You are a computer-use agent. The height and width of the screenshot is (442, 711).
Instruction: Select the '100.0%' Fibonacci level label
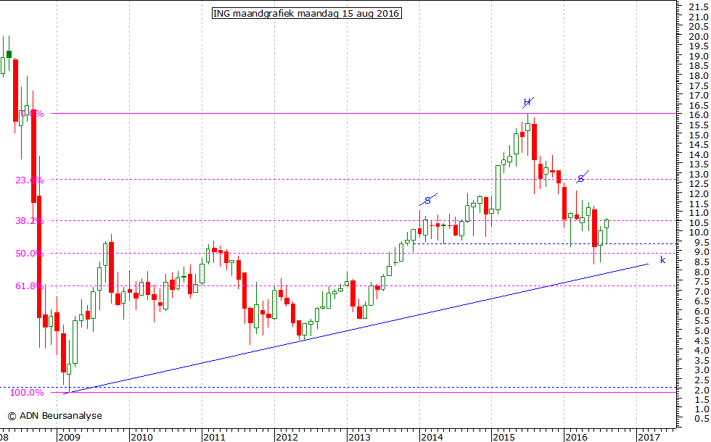tap(27, 393)
